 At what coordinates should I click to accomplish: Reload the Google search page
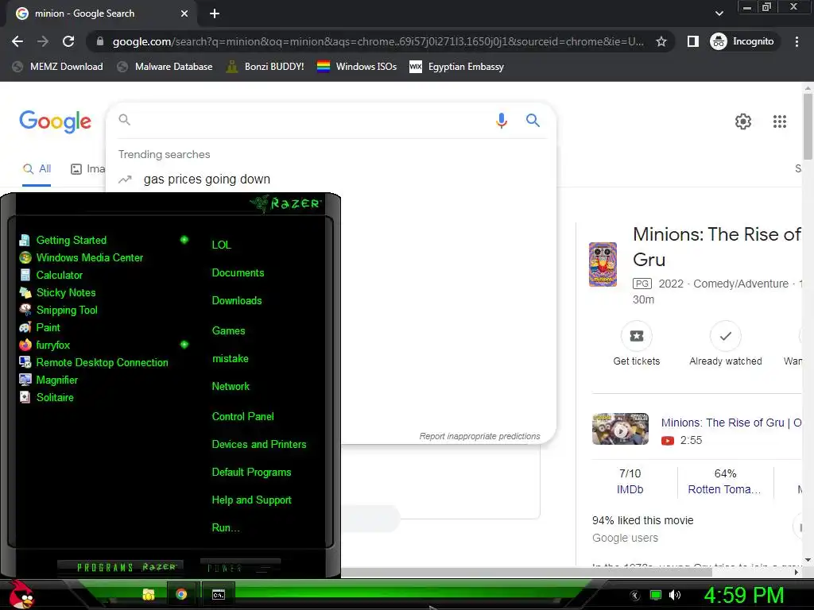pos(68,41)
